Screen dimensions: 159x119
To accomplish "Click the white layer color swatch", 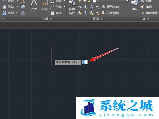I will coord(94,1).
